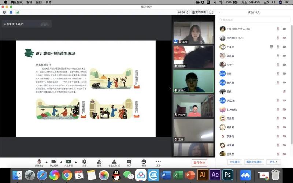Click the meeting info icon at top-left
The image size is (293, 183).
point(5,12)
